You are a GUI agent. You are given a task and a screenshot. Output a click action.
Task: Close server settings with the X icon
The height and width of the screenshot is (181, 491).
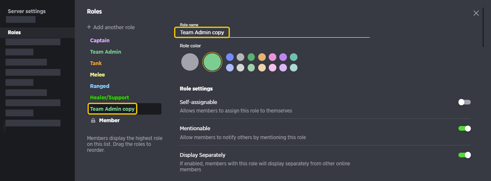(x=476, y=13)
